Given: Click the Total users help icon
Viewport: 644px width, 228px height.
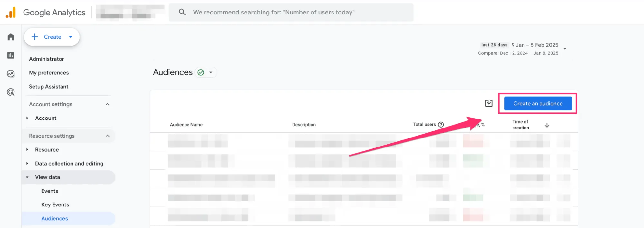Looking at the screenshot, I should (441, 125).
